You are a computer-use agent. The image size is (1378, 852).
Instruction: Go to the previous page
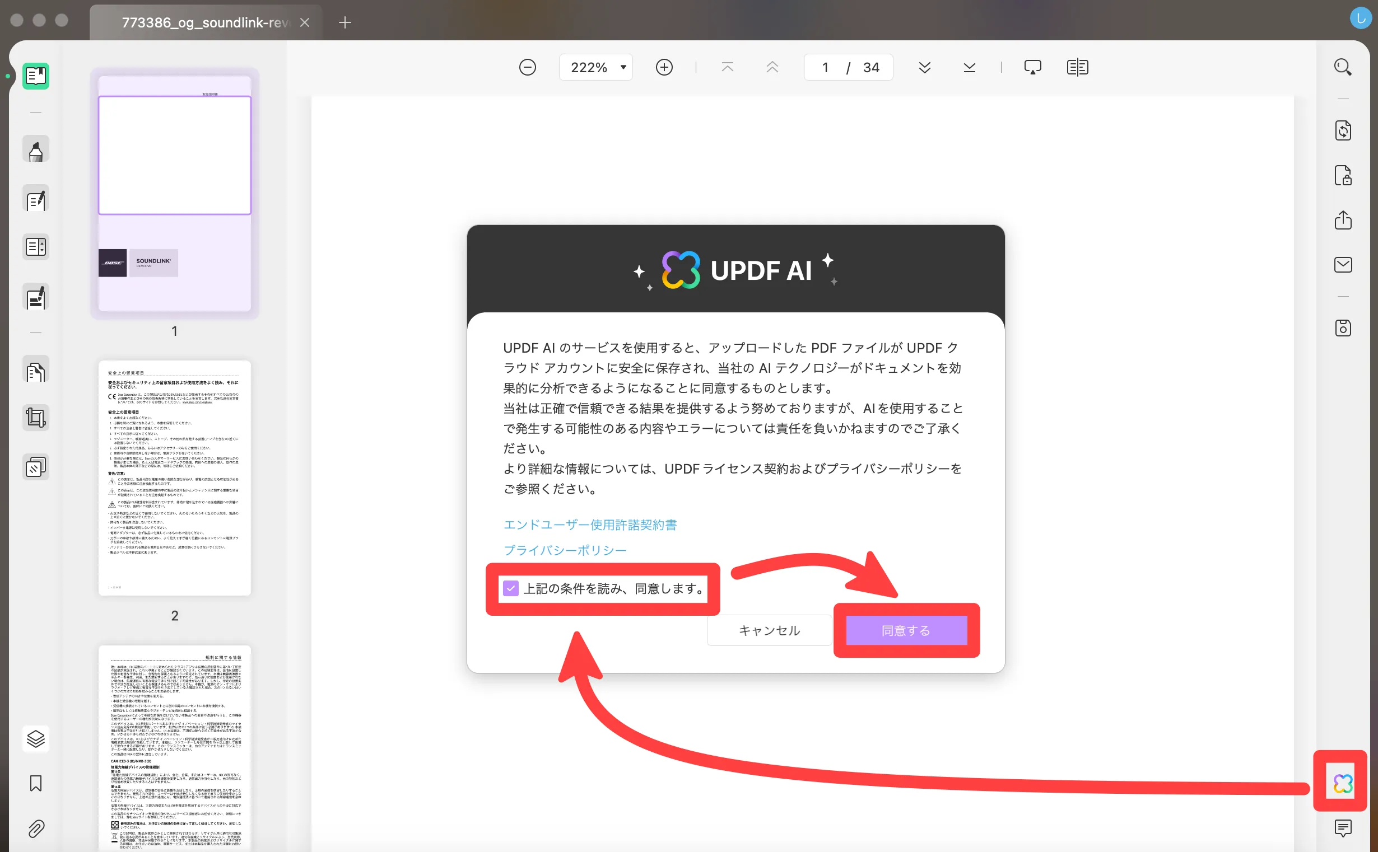coord(772,68)
